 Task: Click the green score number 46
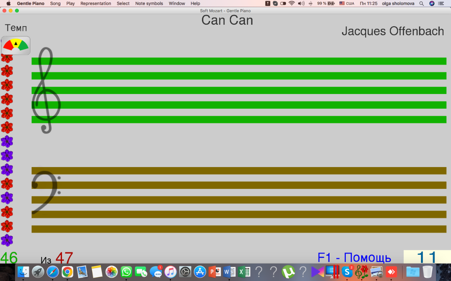tap(9, 258)
